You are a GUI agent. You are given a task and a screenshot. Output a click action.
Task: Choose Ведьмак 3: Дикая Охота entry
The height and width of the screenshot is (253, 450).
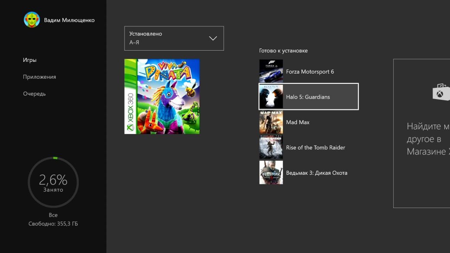coord(309,173)
